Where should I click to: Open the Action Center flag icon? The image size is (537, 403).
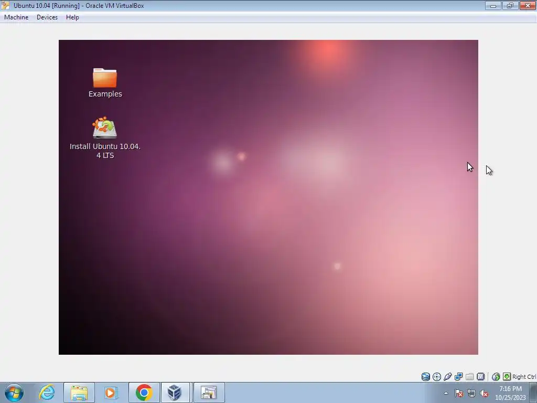(x=459, y=393)
